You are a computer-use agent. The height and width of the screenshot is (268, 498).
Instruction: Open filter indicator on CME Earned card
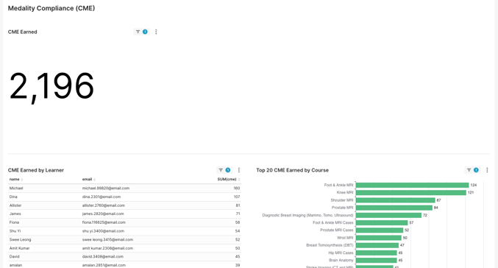coord(141,32)
